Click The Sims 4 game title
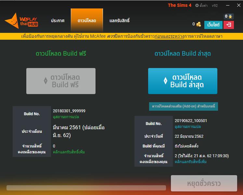 click(180, 5)
